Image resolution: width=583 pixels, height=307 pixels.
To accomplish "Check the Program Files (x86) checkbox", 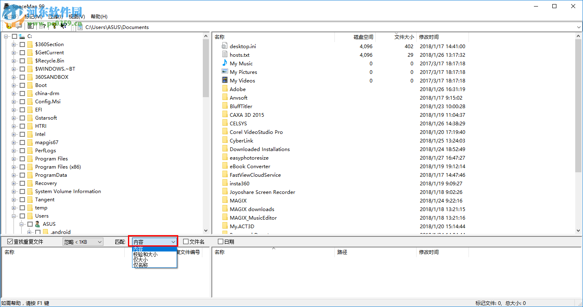I will tap(22, 167).
